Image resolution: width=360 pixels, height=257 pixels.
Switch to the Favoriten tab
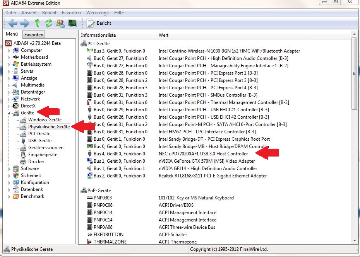[34, 35]
